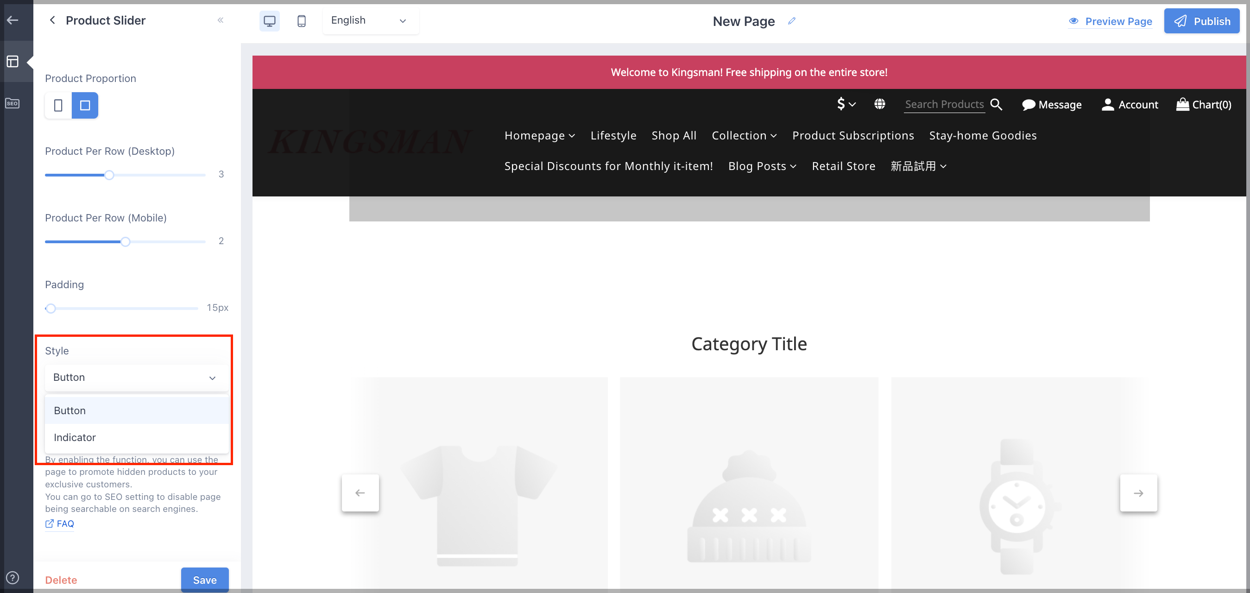
Task: Adjust the Product Per Row (Mobile) slider
Action: coord(125,242)
